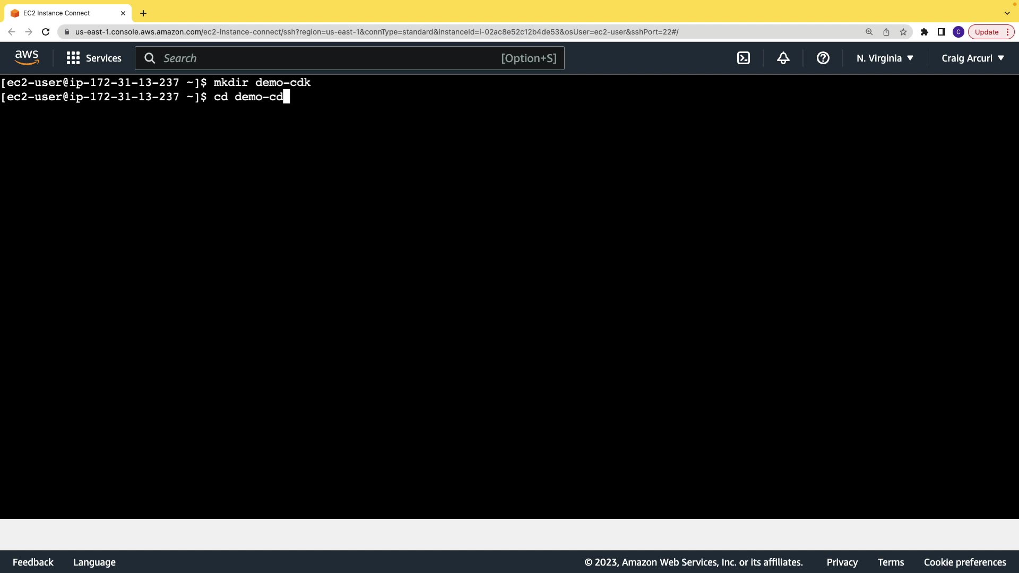Open the help question mark menu

click(823, 58)
